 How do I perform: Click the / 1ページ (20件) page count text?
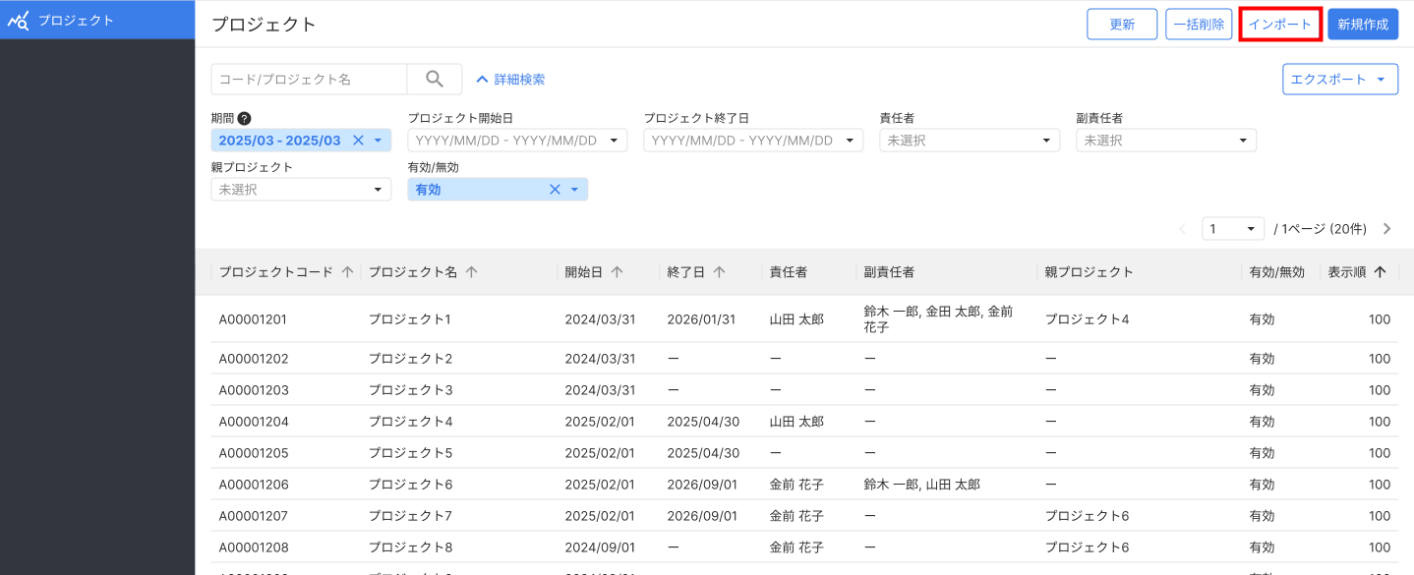click(1320, 229)
